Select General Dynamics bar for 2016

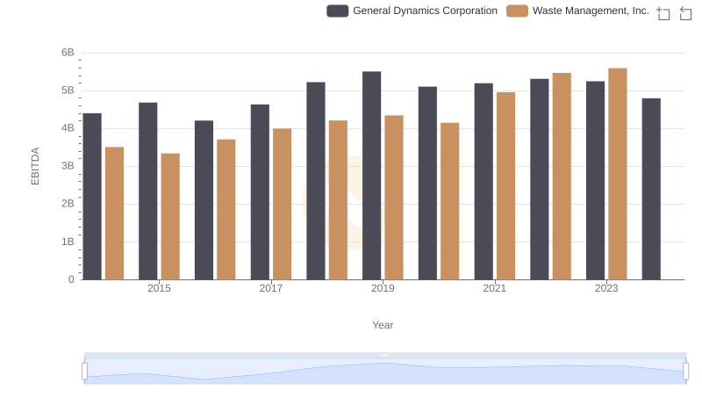tap(204, 200)
